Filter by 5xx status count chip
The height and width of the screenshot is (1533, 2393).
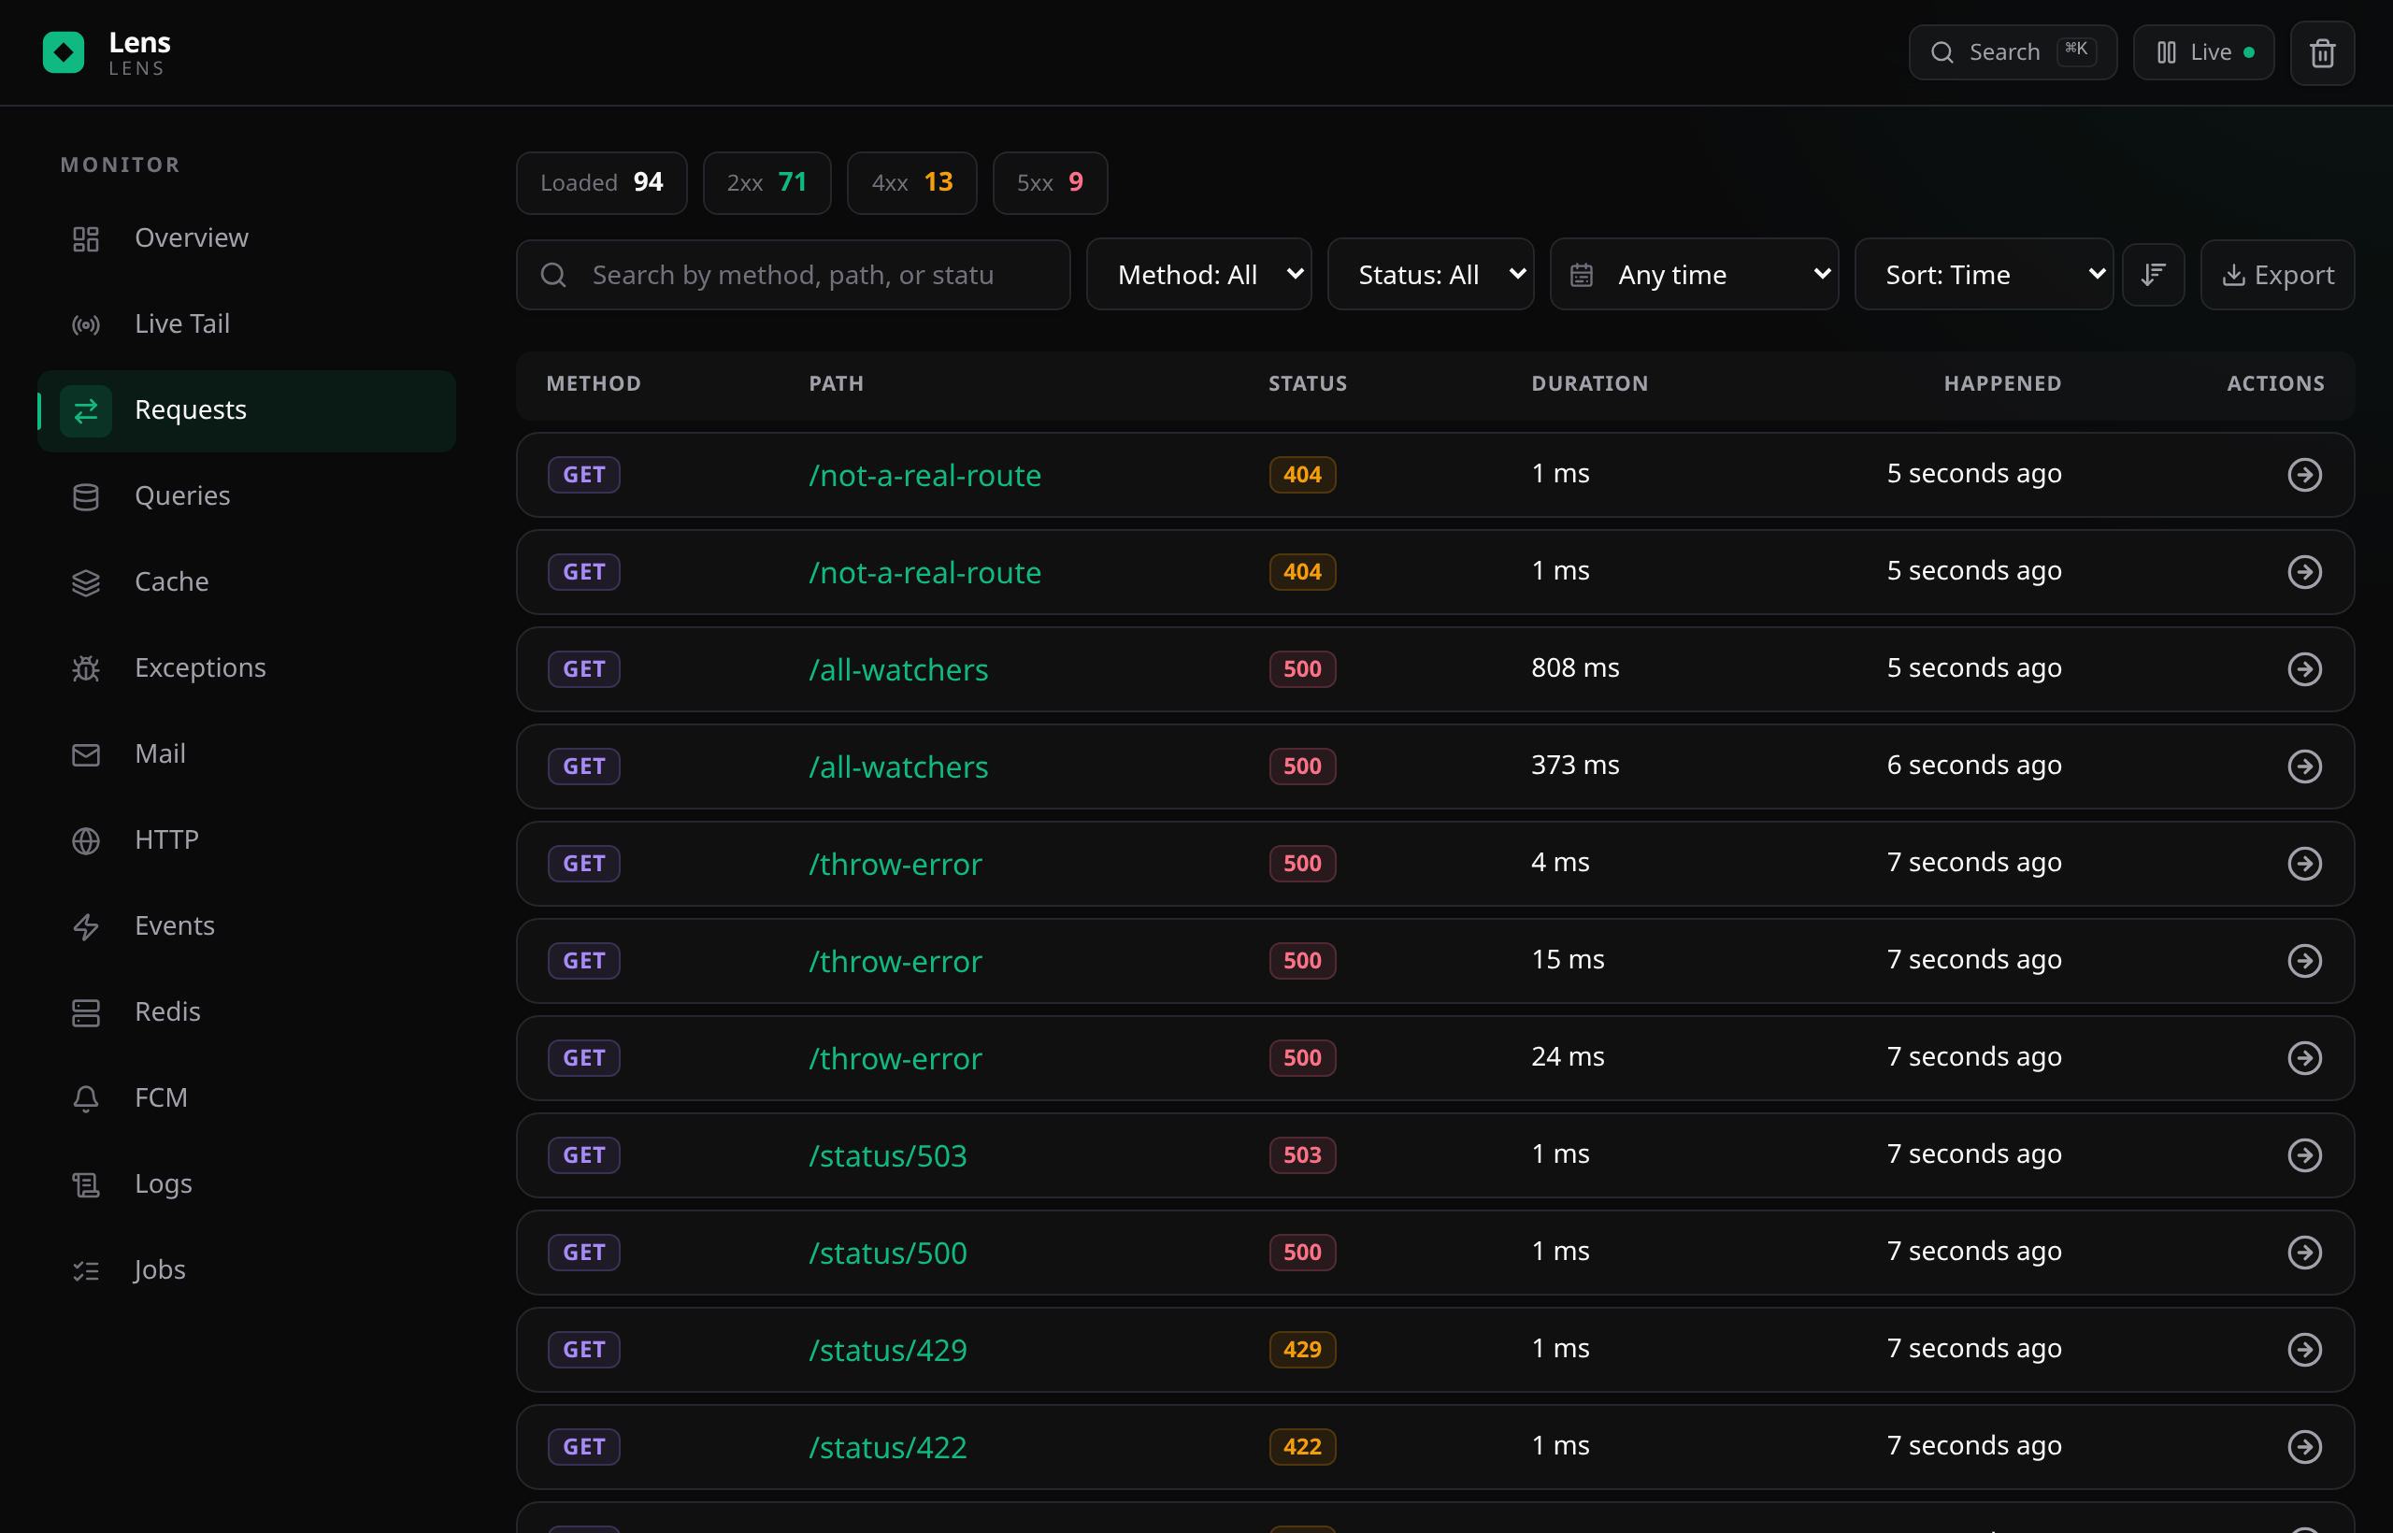1049,183
